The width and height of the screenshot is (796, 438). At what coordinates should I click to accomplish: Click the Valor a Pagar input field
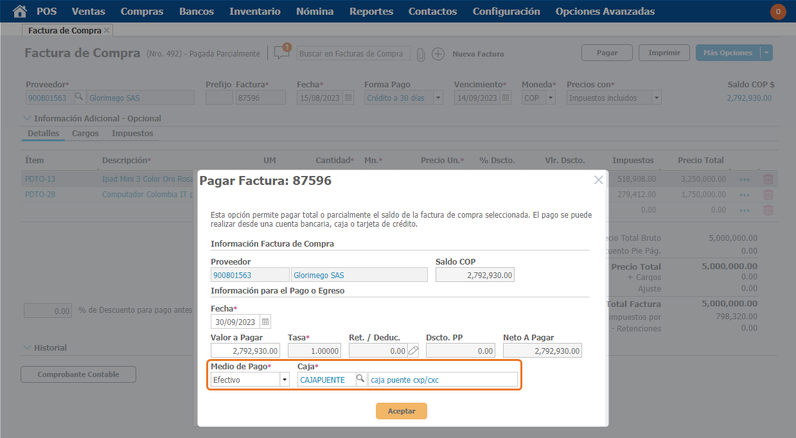pyautogui.click(x=245, y=351)
